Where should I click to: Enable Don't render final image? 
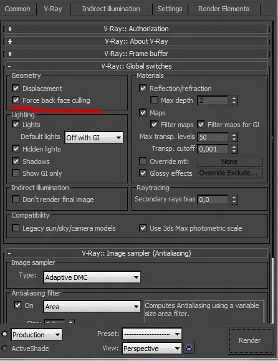pos(16,199)
